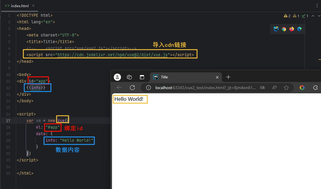
Task: Click the Vue constructor on line 17
Action: (x=61, y=121)
